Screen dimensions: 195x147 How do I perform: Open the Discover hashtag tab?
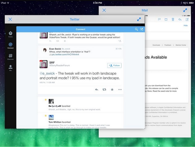point(11,57)
